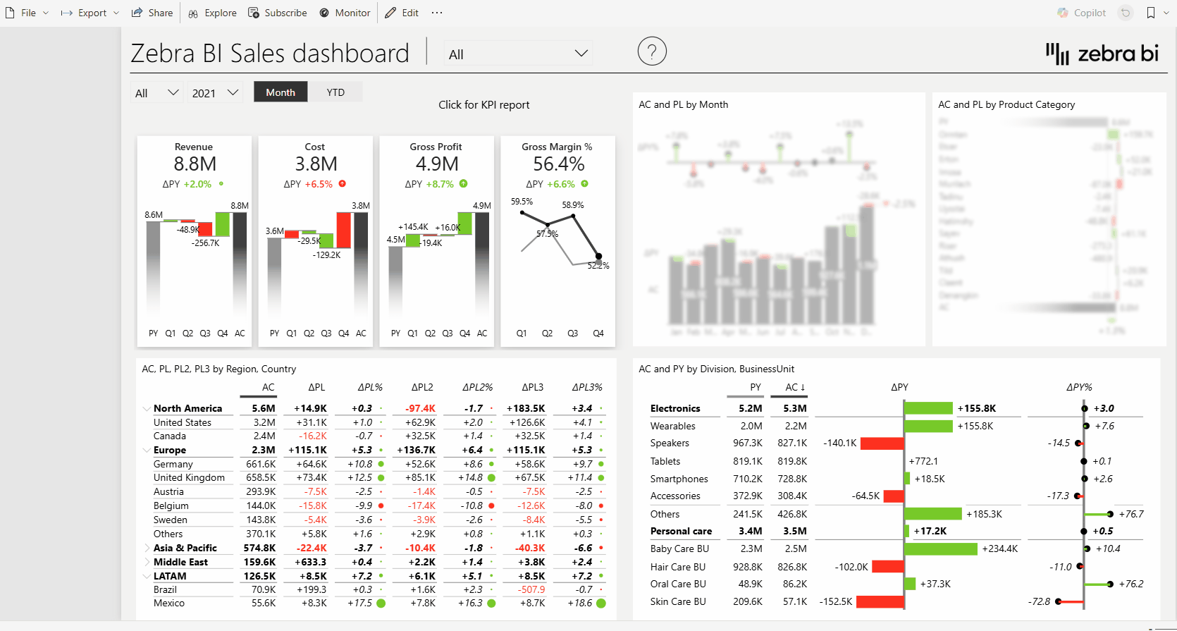Click the Share button
This screenshot has width=1177, height=631.
(x=152, y=13)
